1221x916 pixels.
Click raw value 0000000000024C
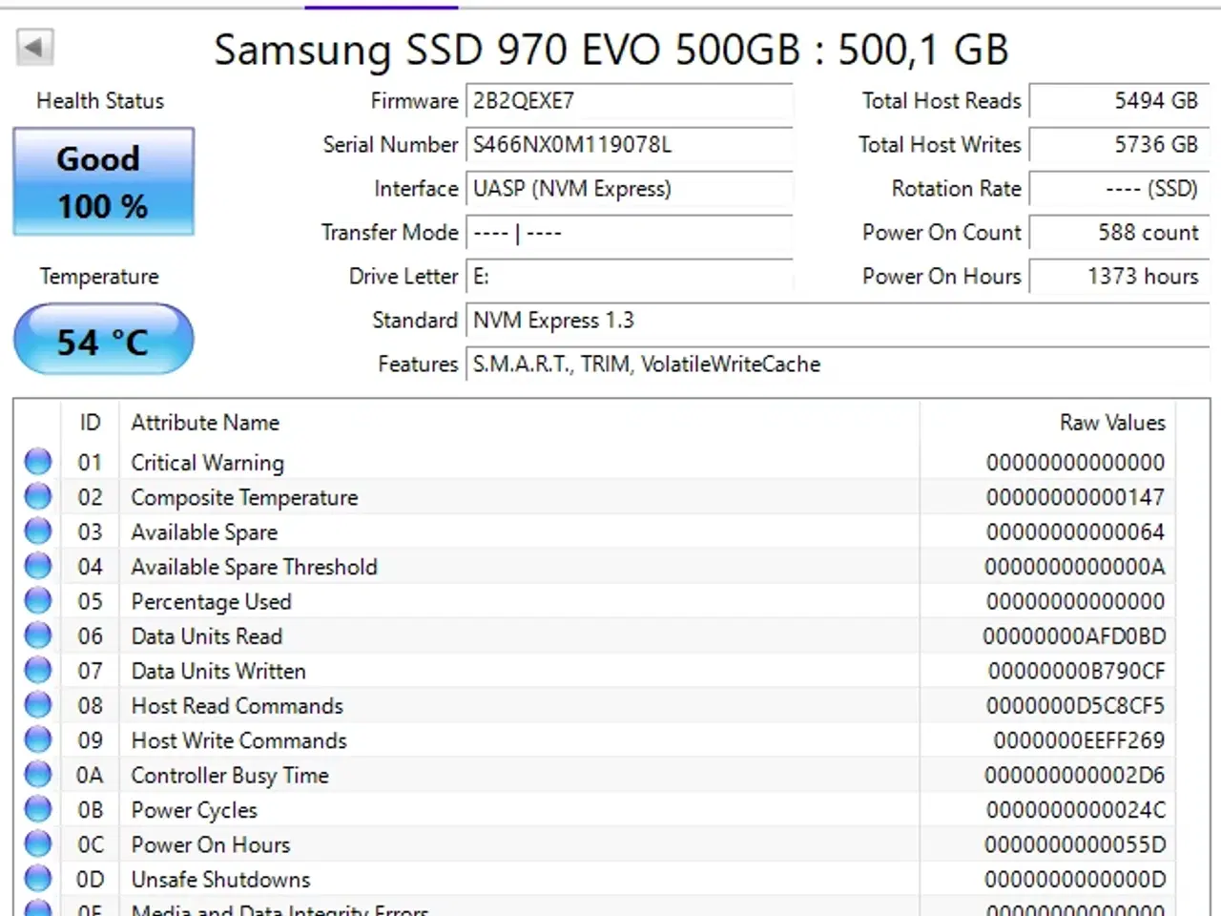1075,810
